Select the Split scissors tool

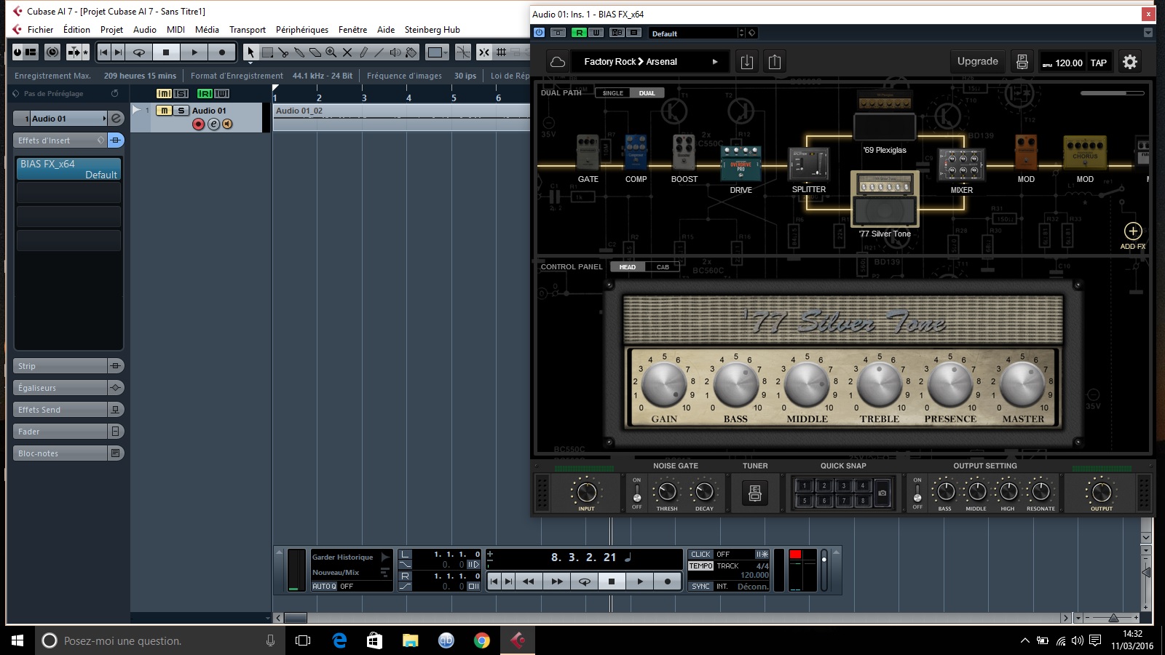(x=283, y=52)
